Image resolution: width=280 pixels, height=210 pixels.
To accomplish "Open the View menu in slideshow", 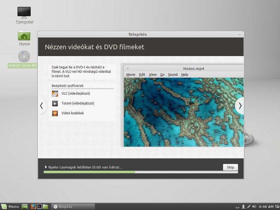I will tap(153, 75).
